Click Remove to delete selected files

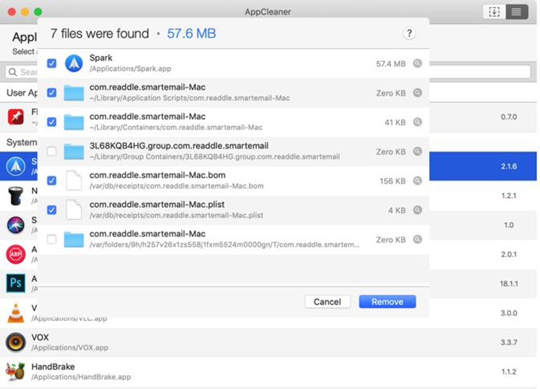click(387, 301)
